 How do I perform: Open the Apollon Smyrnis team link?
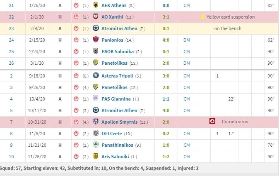click(x=119, y=122)
